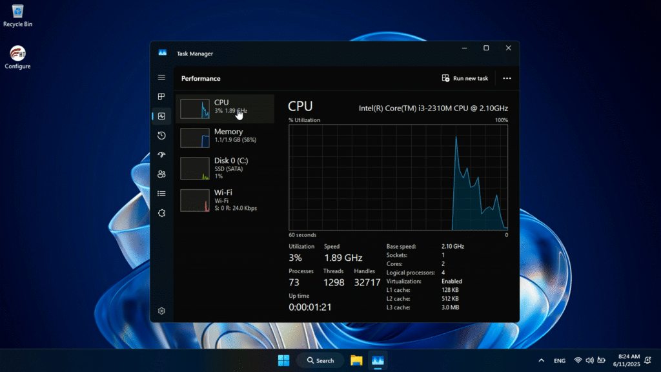Open the Recycle Bin desktop icon
This screenshot has width=661, height=372.
coord(17,15)
